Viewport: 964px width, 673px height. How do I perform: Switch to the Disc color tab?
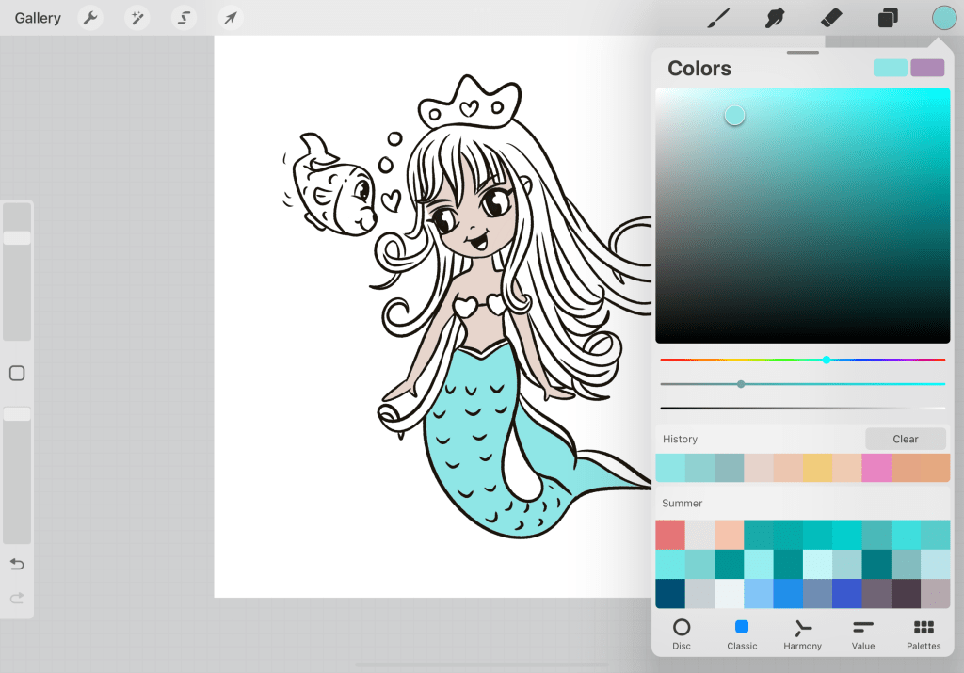682,633
